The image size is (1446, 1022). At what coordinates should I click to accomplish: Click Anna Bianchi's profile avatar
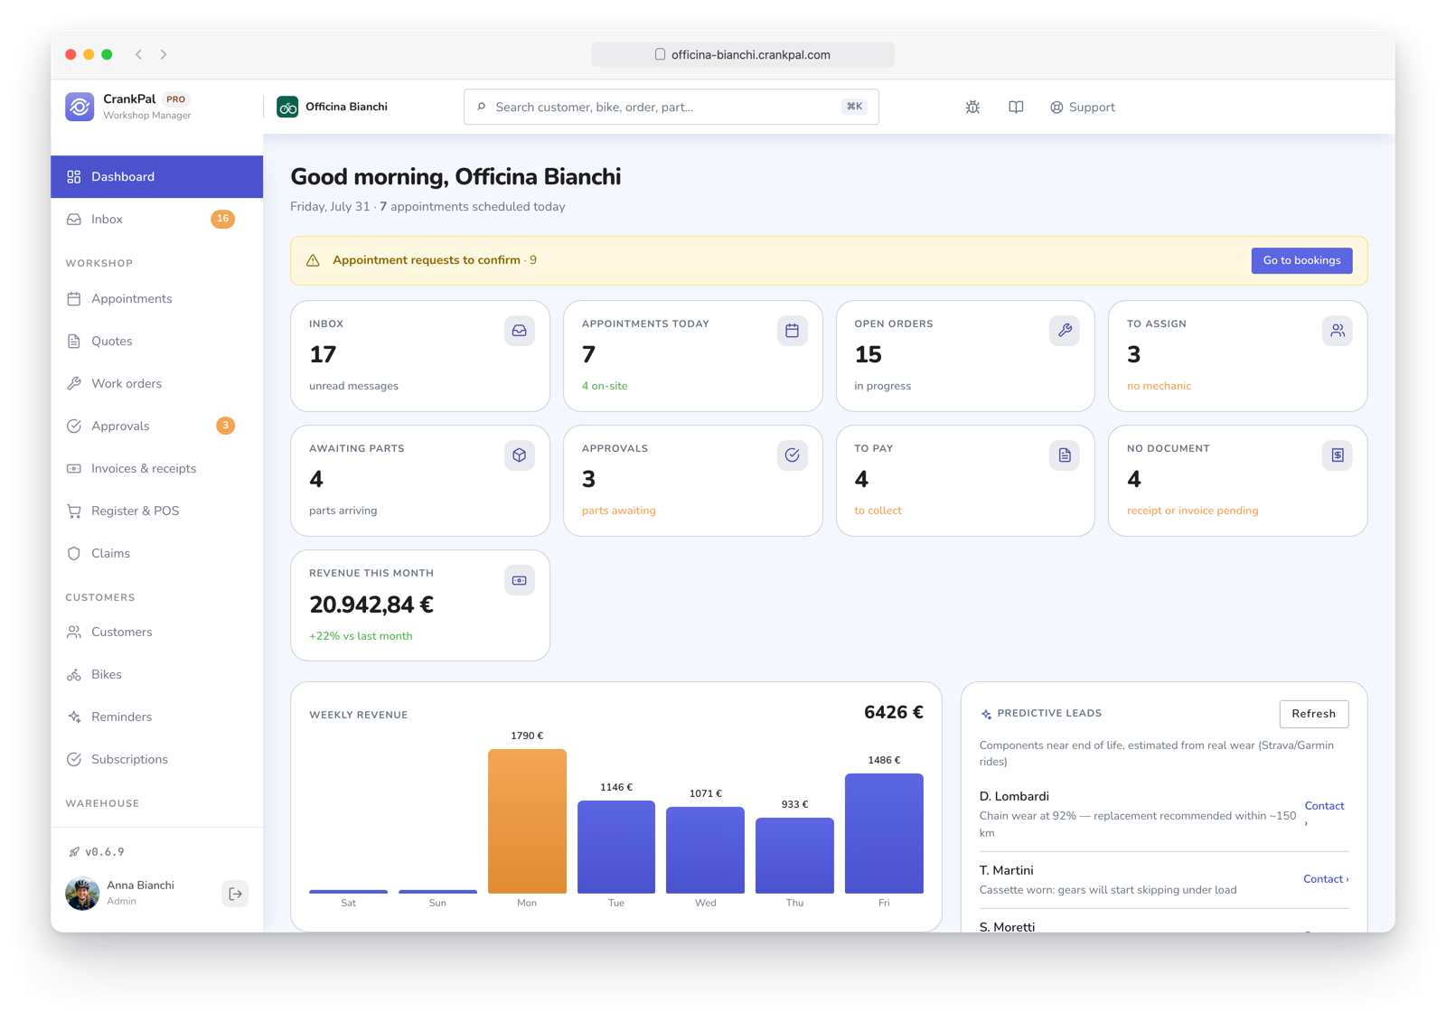pyautogui.click(x=82, y=893)
